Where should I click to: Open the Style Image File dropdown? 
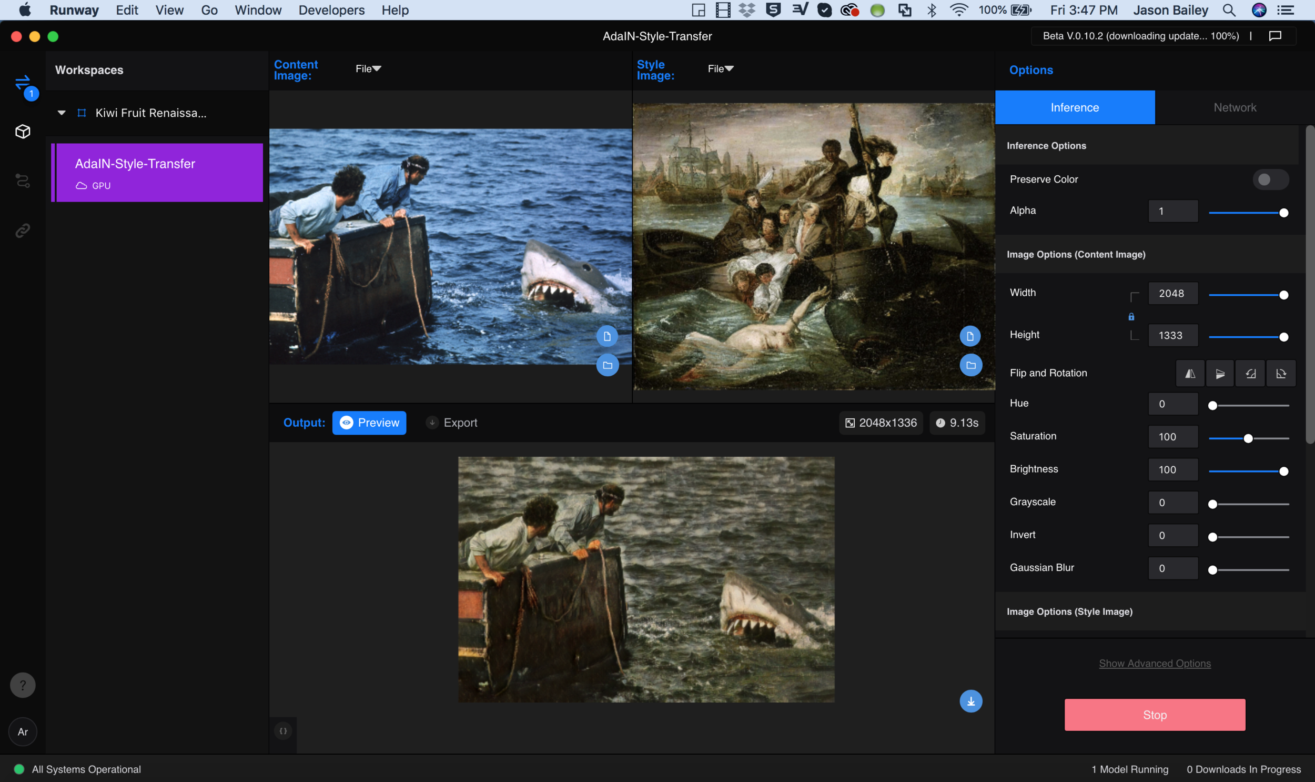[x=721, y=68]
